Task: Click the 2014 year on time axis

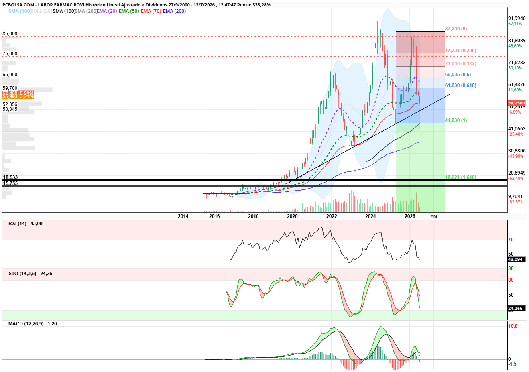Action: click(x=183, y=216)
